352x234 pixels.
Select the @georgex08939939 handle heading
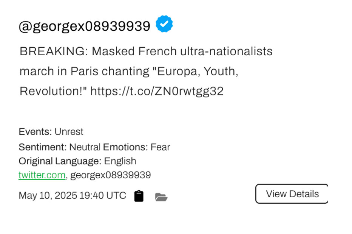[84, 27]
